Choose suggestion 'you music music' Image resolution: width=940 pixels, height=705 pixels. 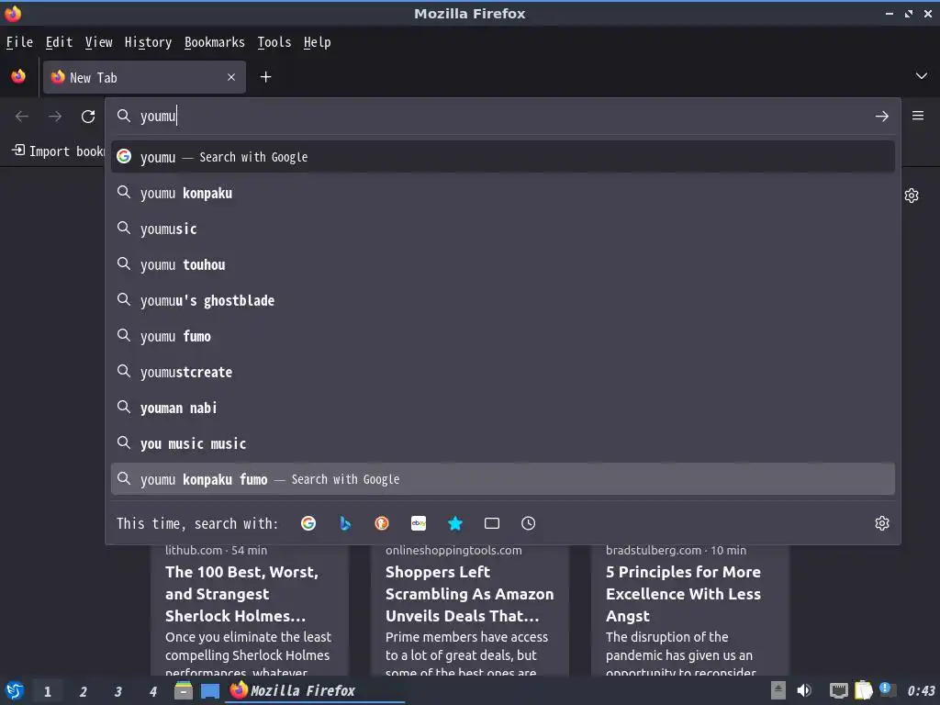502,443
